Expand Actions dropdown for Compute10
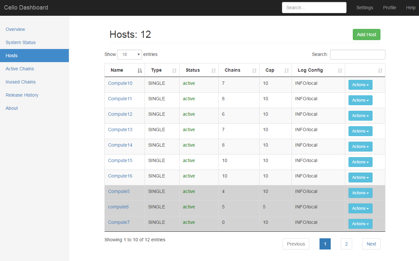 [360, 85]
